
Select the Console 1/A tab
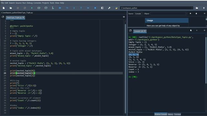click(139, 31)
